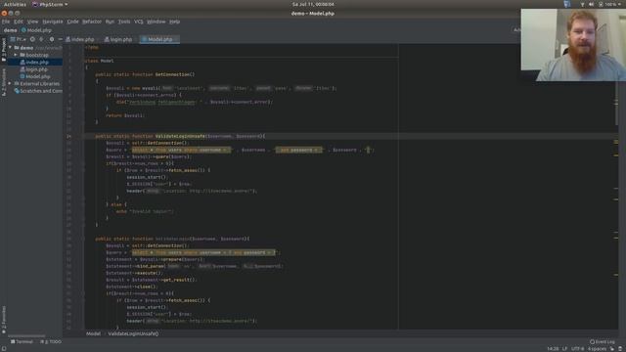Screen dimensions: 626x352
Task: Open the Edit menu
Action: (19, 22)
